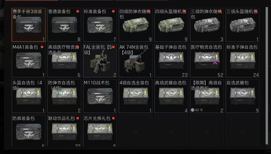Image resolution: width=271 pixels, height=154 pixels.
Task: Select the 标准子弹自选包 box
Action: pos(242,60)
